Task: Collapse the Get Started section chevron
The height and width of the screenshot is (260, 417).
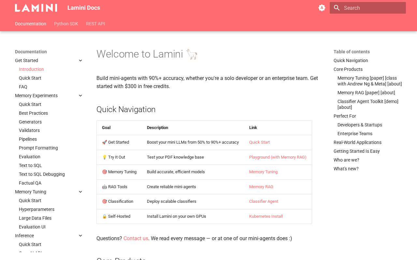Action: coord(80,60)
